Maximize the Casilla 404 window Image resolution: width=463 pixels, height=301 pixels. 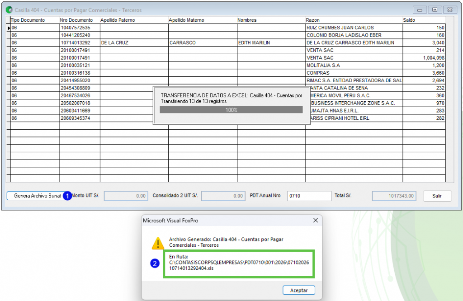[435, 10]
